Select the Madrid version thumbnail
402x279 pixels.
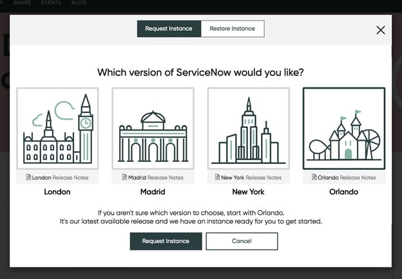153,129
